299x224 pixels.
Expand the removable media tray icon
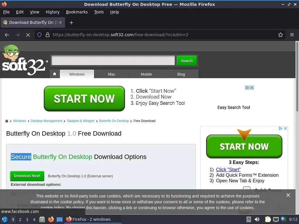(x=249, y=219)
